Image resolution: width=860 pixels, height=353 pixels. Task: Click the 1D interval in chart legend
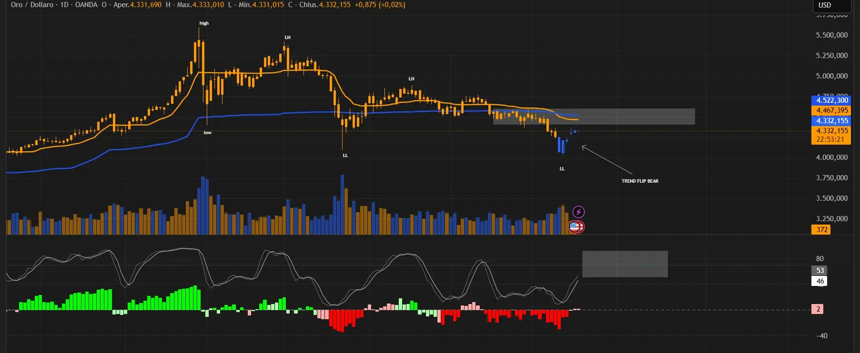click(x=64, y=5)
